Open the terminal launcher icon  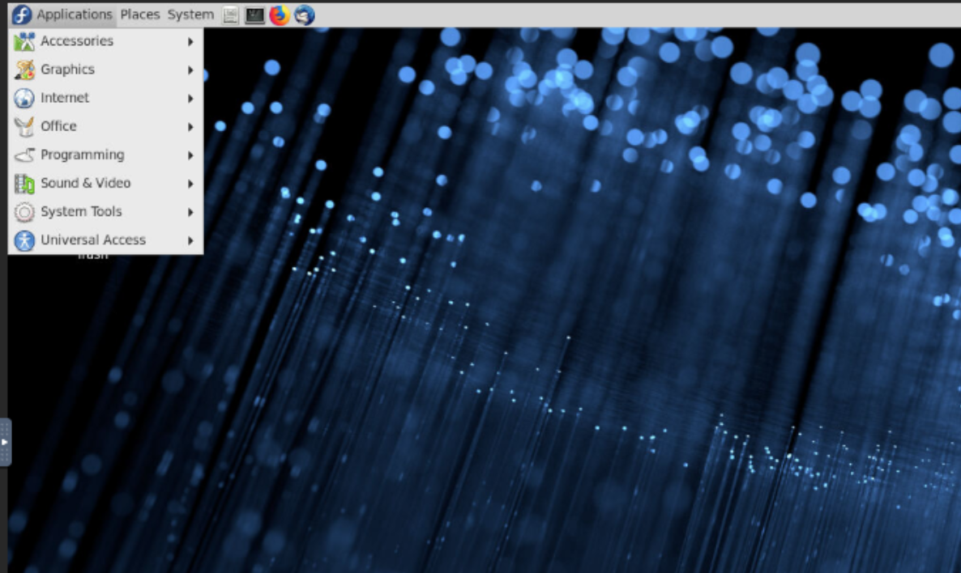254,15
